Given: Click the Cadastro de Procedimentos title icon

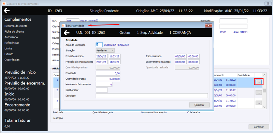Looking at the screenshot, I should tap(4, 4).
